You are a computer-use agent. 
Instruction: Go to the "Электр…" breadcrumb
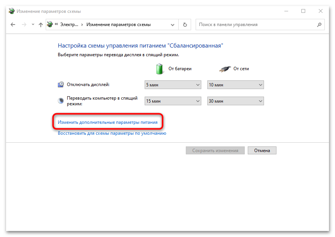[69, 25]
